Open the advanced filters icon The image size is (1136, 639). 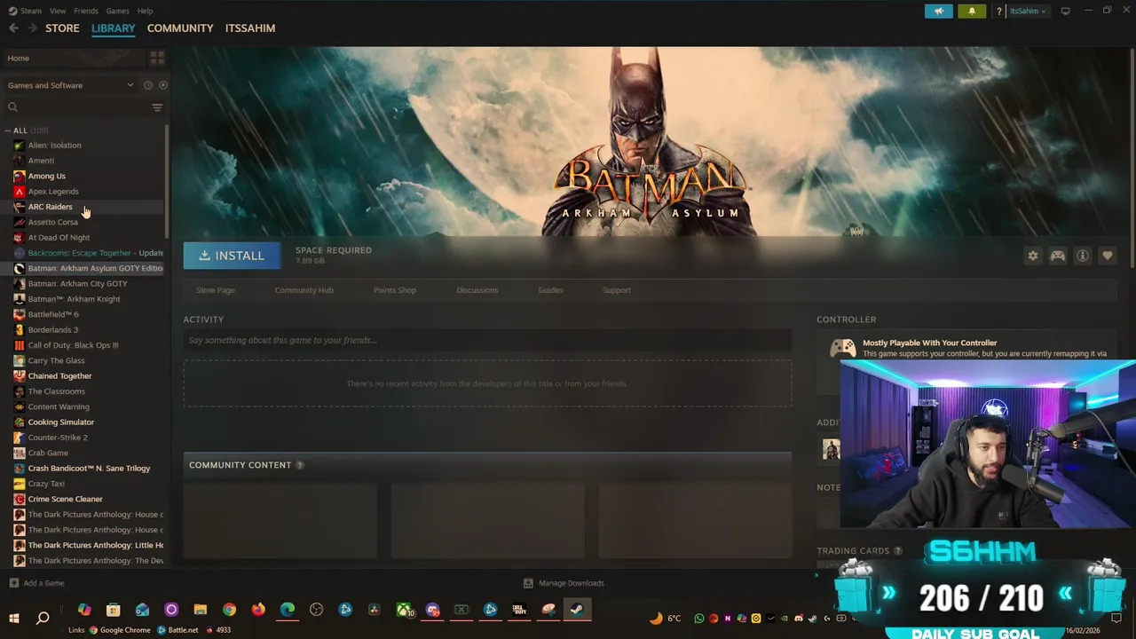pyautogui.click(x=157, y=107)
